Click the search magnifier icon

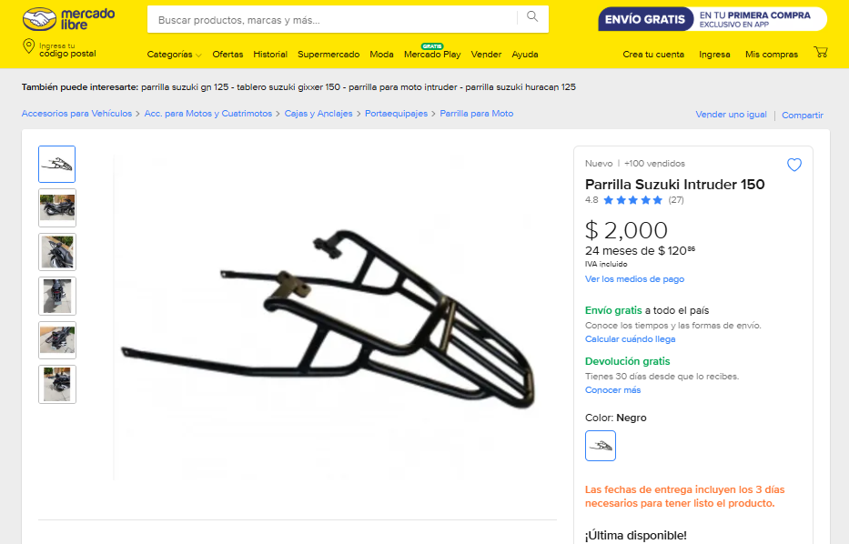click(x=532, y=16)
